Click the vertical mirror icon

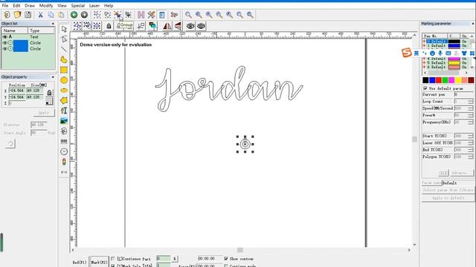(x=178, y=26)
